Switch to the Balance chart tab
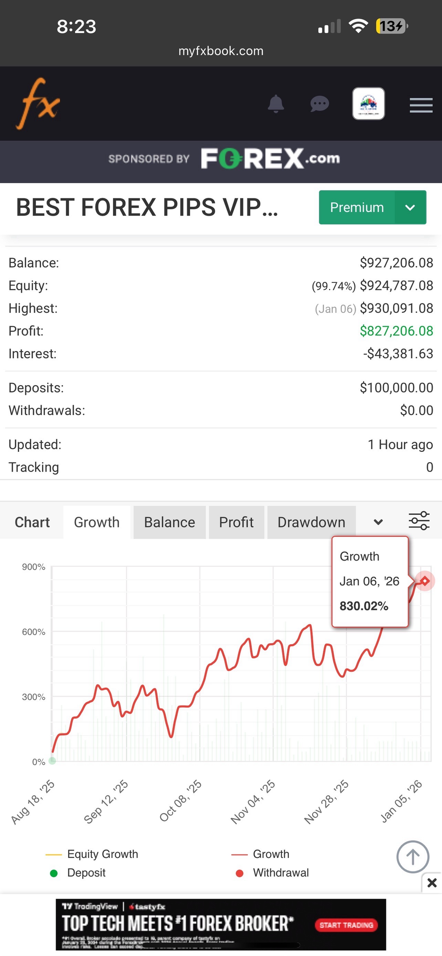Image resolution: width=442 pixels, height=956 pixels. click(169, 522)
